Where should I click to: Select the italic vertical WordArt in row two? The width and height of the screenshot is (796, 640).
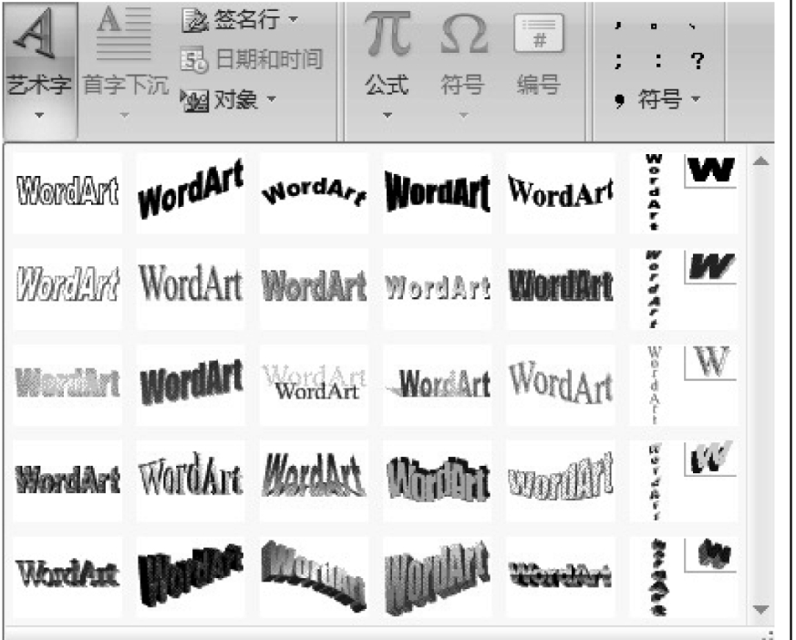654,288
